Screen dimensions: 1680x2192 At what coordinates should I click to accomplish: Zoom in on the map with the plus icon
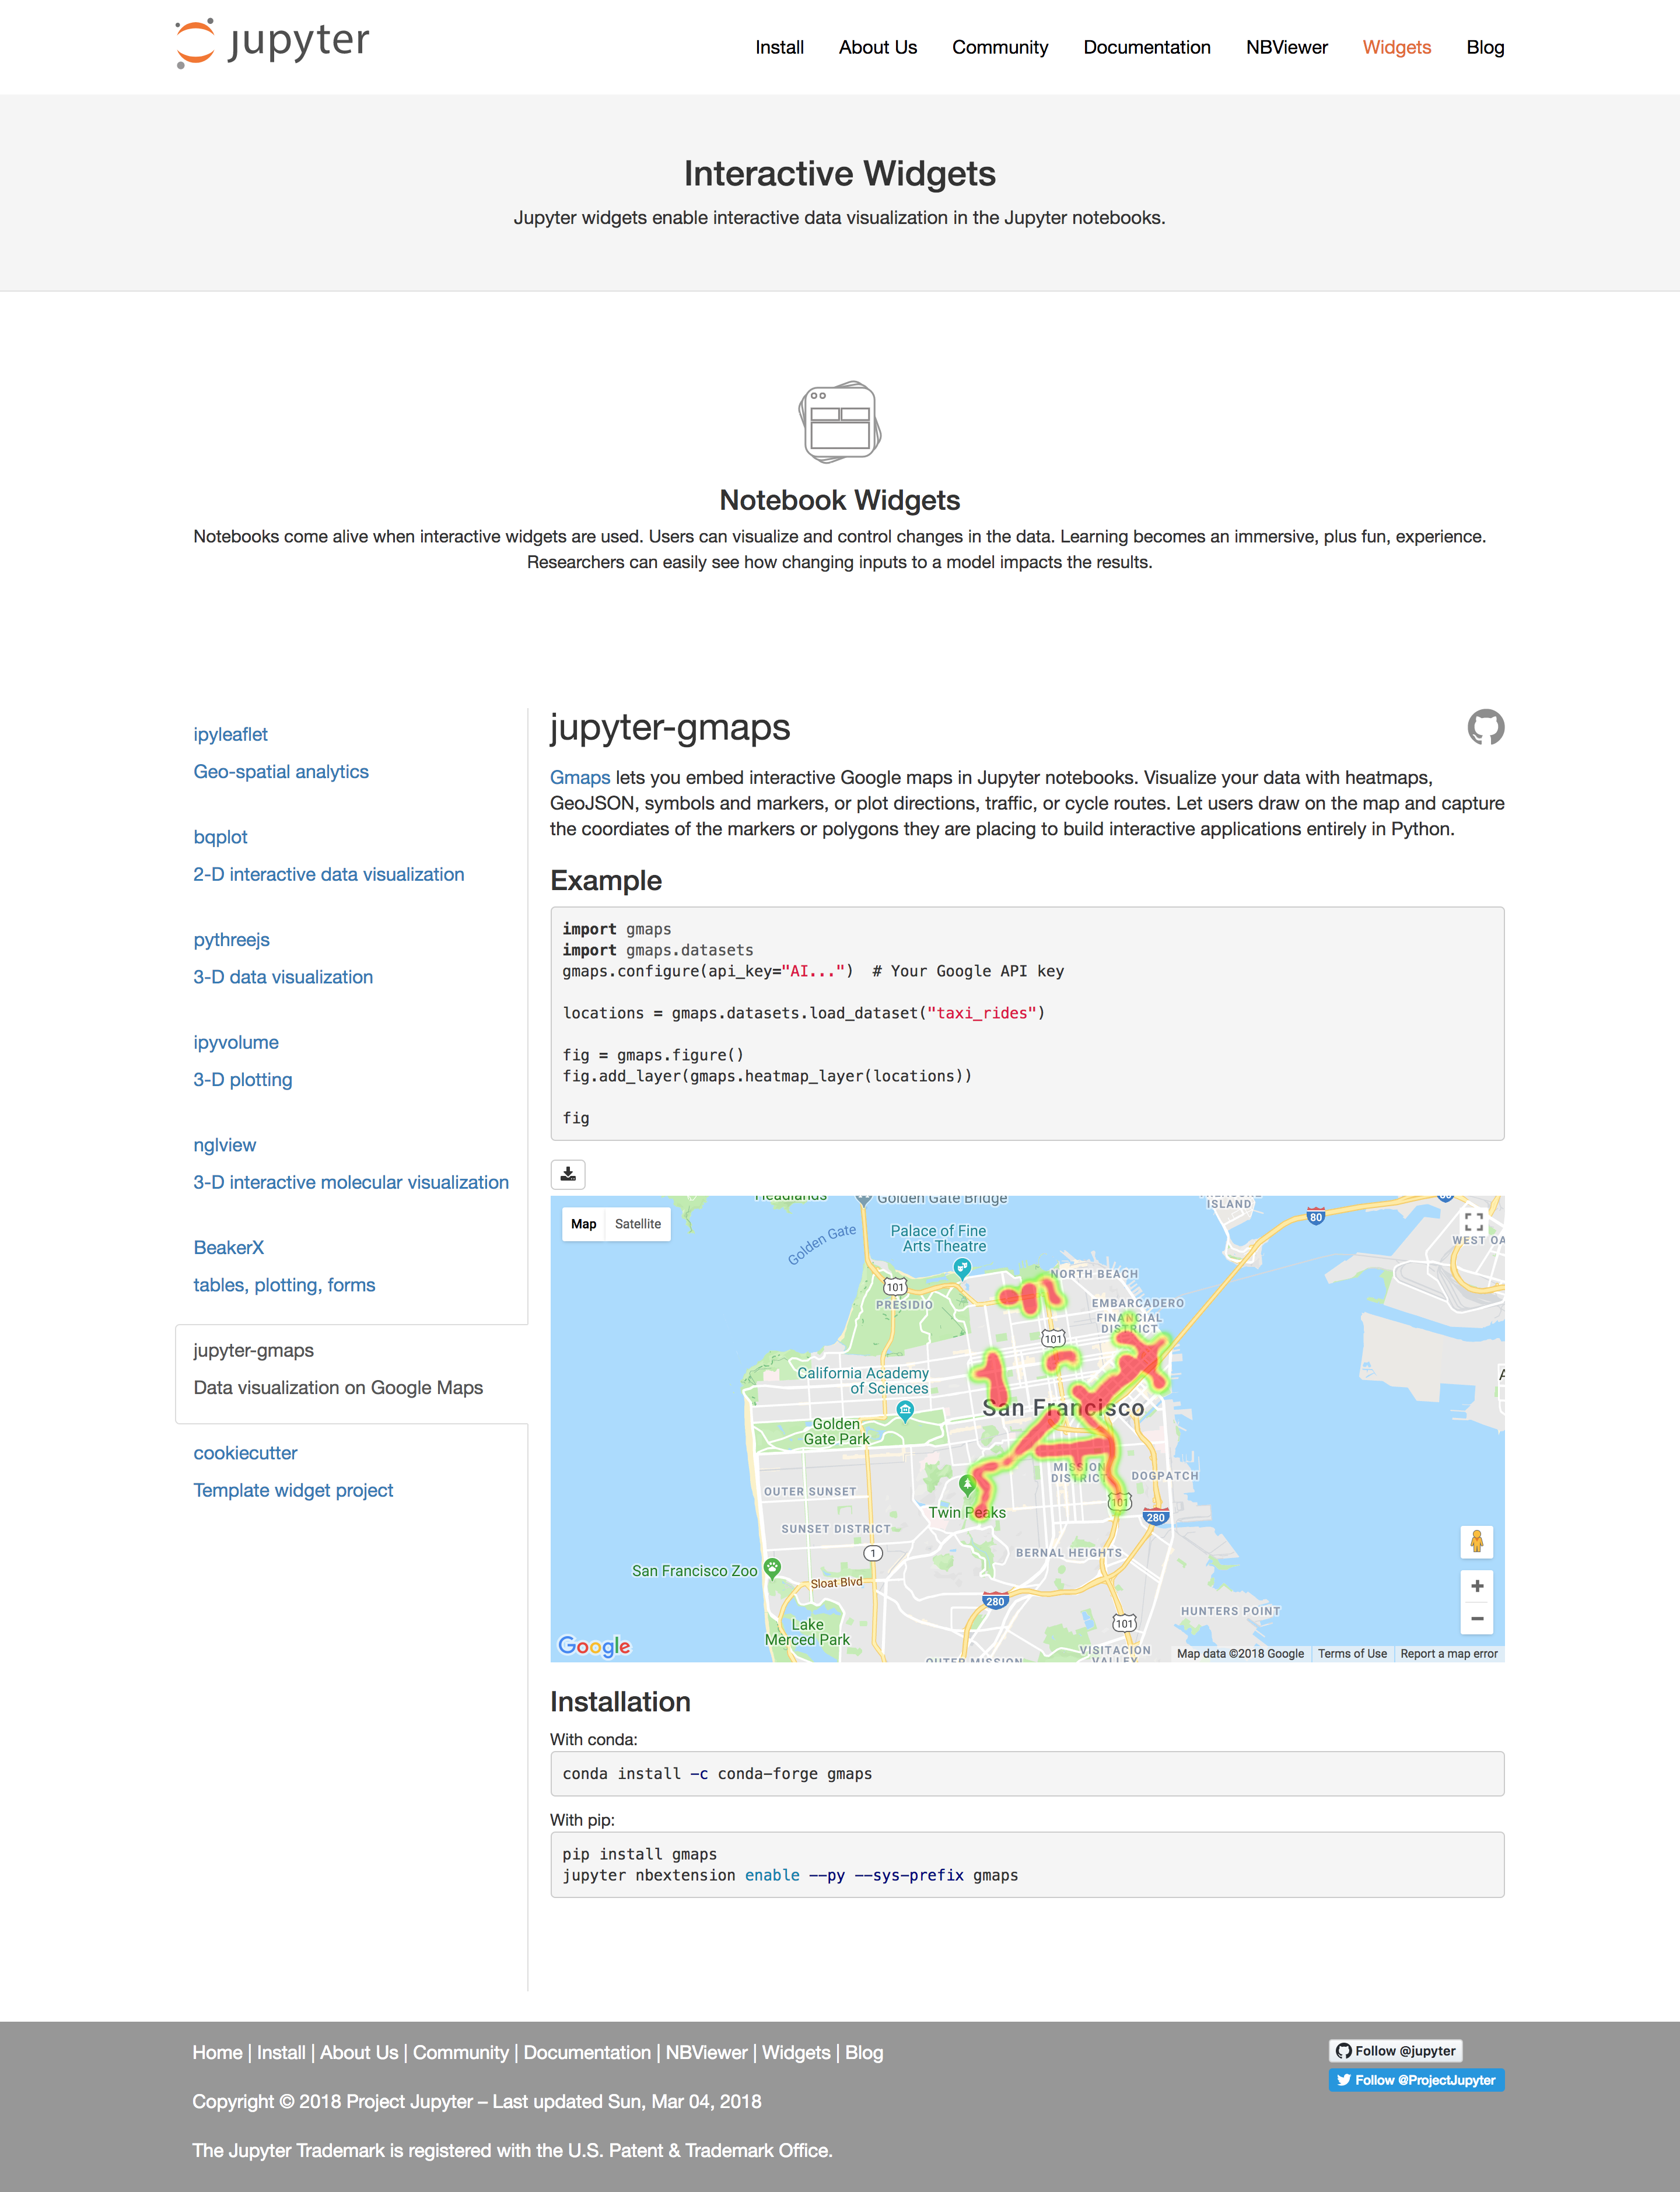1477,1586
